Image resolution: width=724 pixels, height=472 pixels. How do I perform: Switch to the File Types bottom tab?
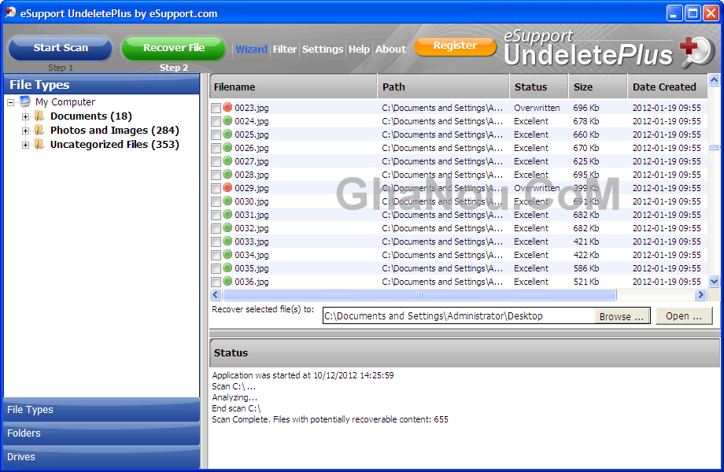[x=101, y=410]
